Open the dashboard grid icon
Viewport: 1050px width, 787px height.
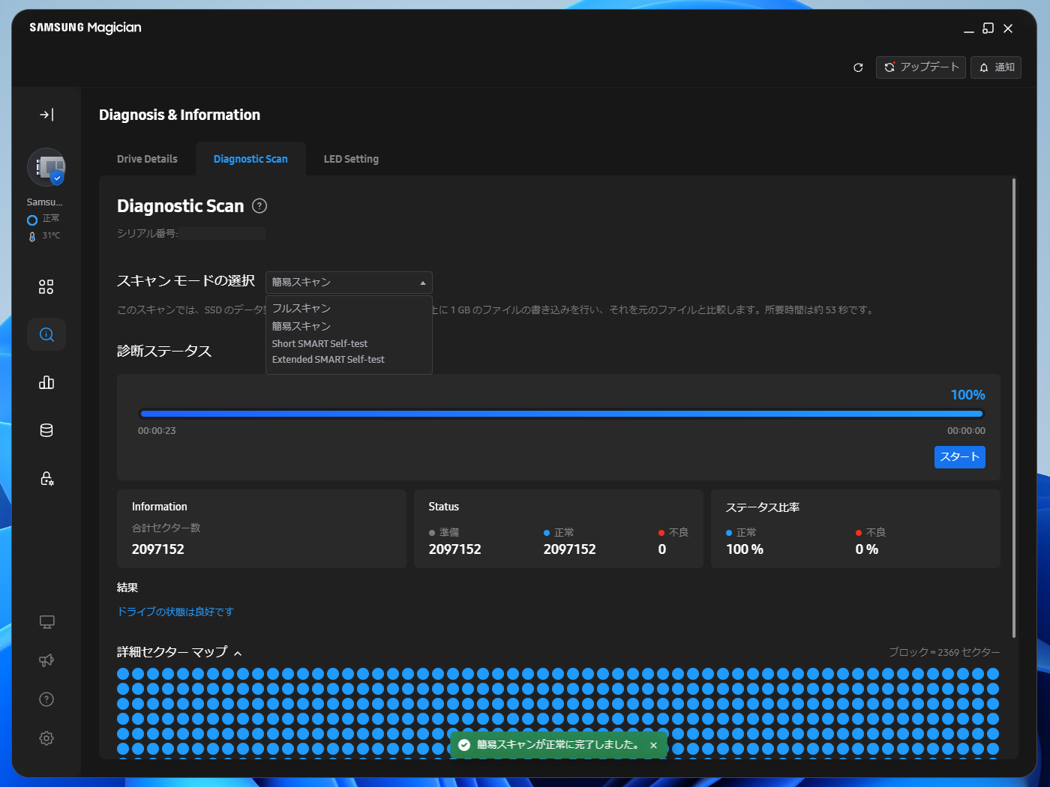(x=46, y=287)
